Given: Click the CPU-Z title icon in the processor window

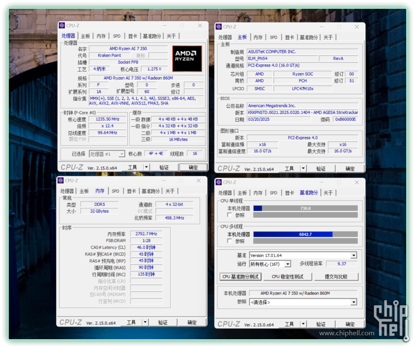Looking at the screenshot, I should coord(62,25).
